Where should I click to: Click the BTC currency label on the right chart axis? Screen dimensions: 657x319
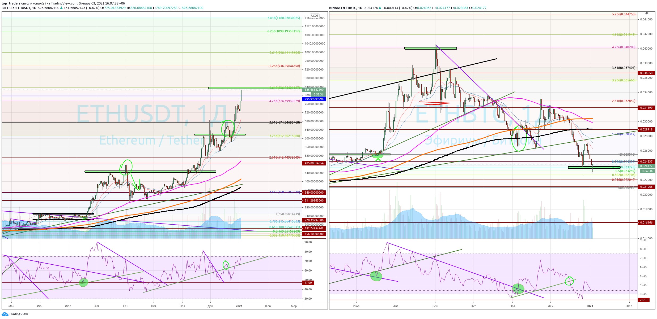[646, 13]
